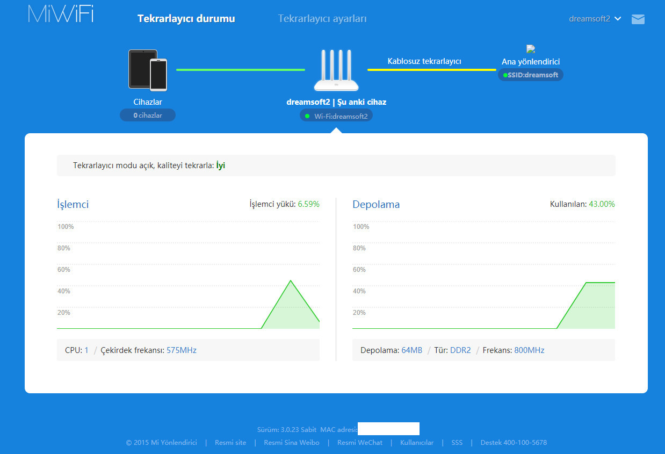
Task: Click the Sürüm: 3.0.23 Sabit text
Action: coord(287,429)
